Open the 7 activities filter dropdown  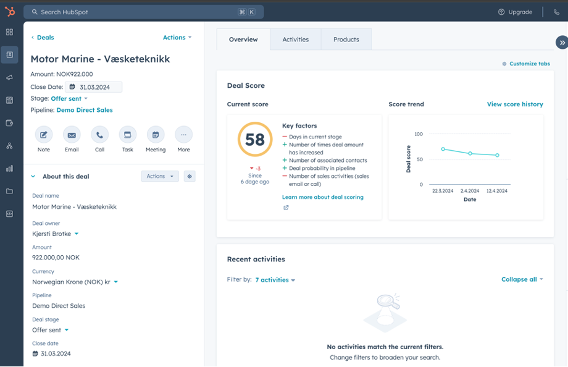(x=275, y=280)
